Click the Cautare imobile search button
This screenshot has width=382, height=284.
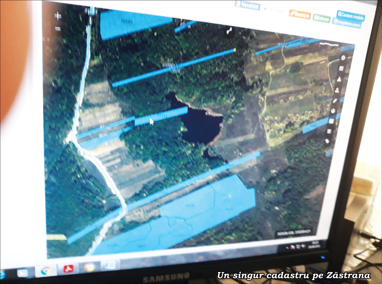(x=351, y=15)
